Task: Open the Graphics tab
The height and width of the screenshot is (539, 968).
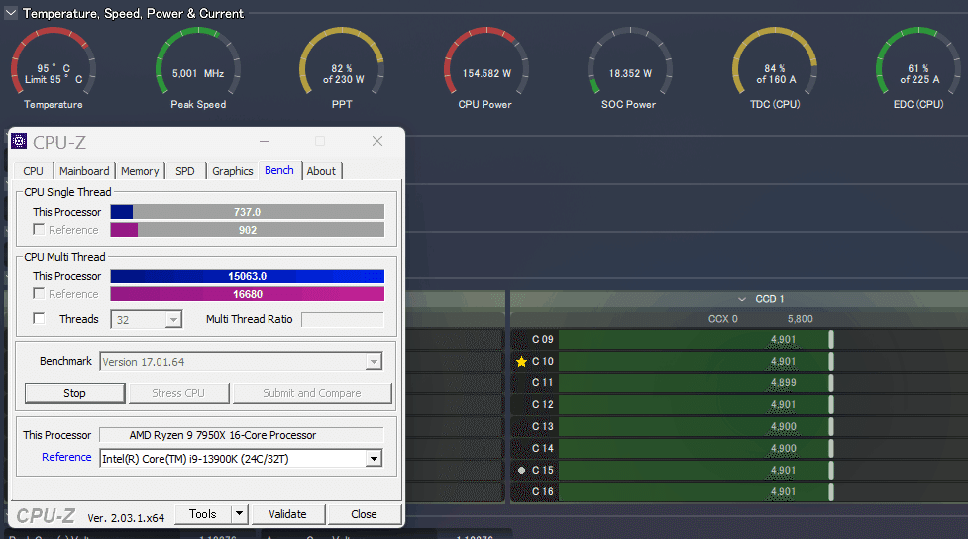Action: point(233,171)
